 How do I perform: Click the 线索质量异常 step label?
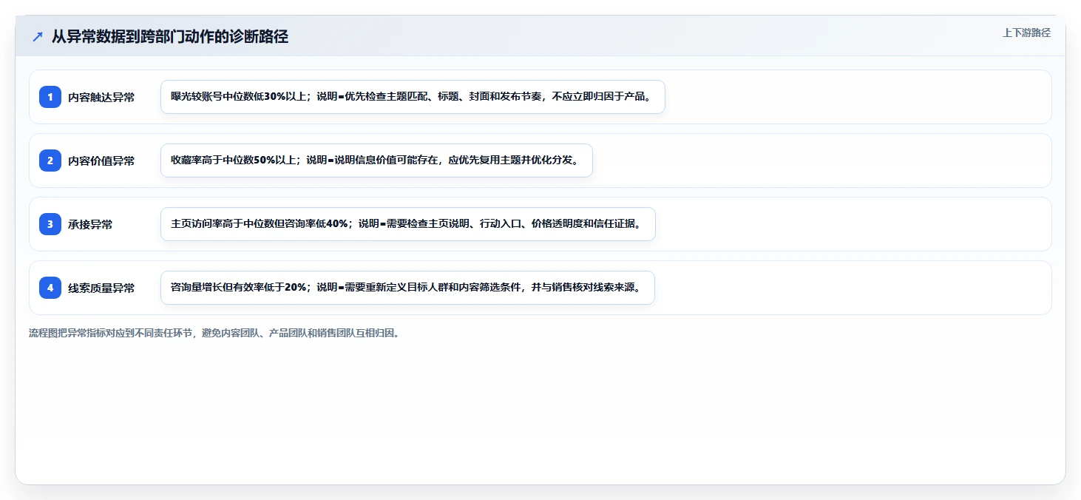[101, 288]
